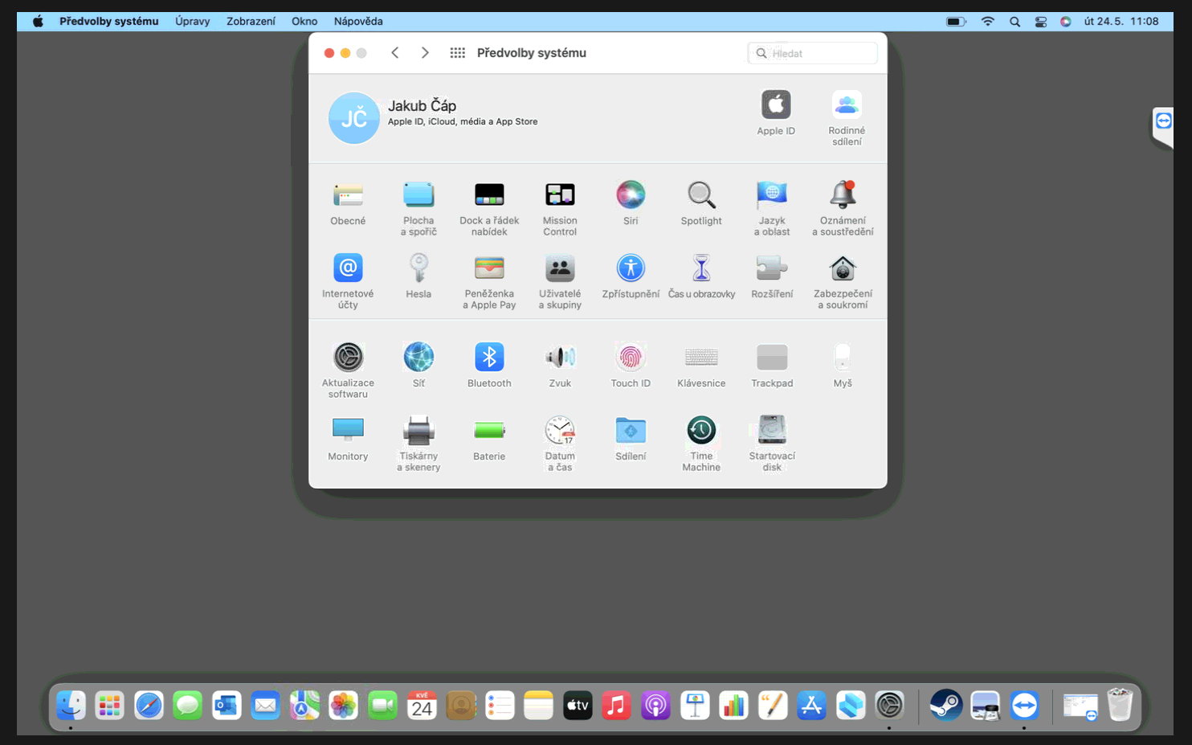Go back with the left chevron
Screen dimensions: 1192x745
pos(395,53)
